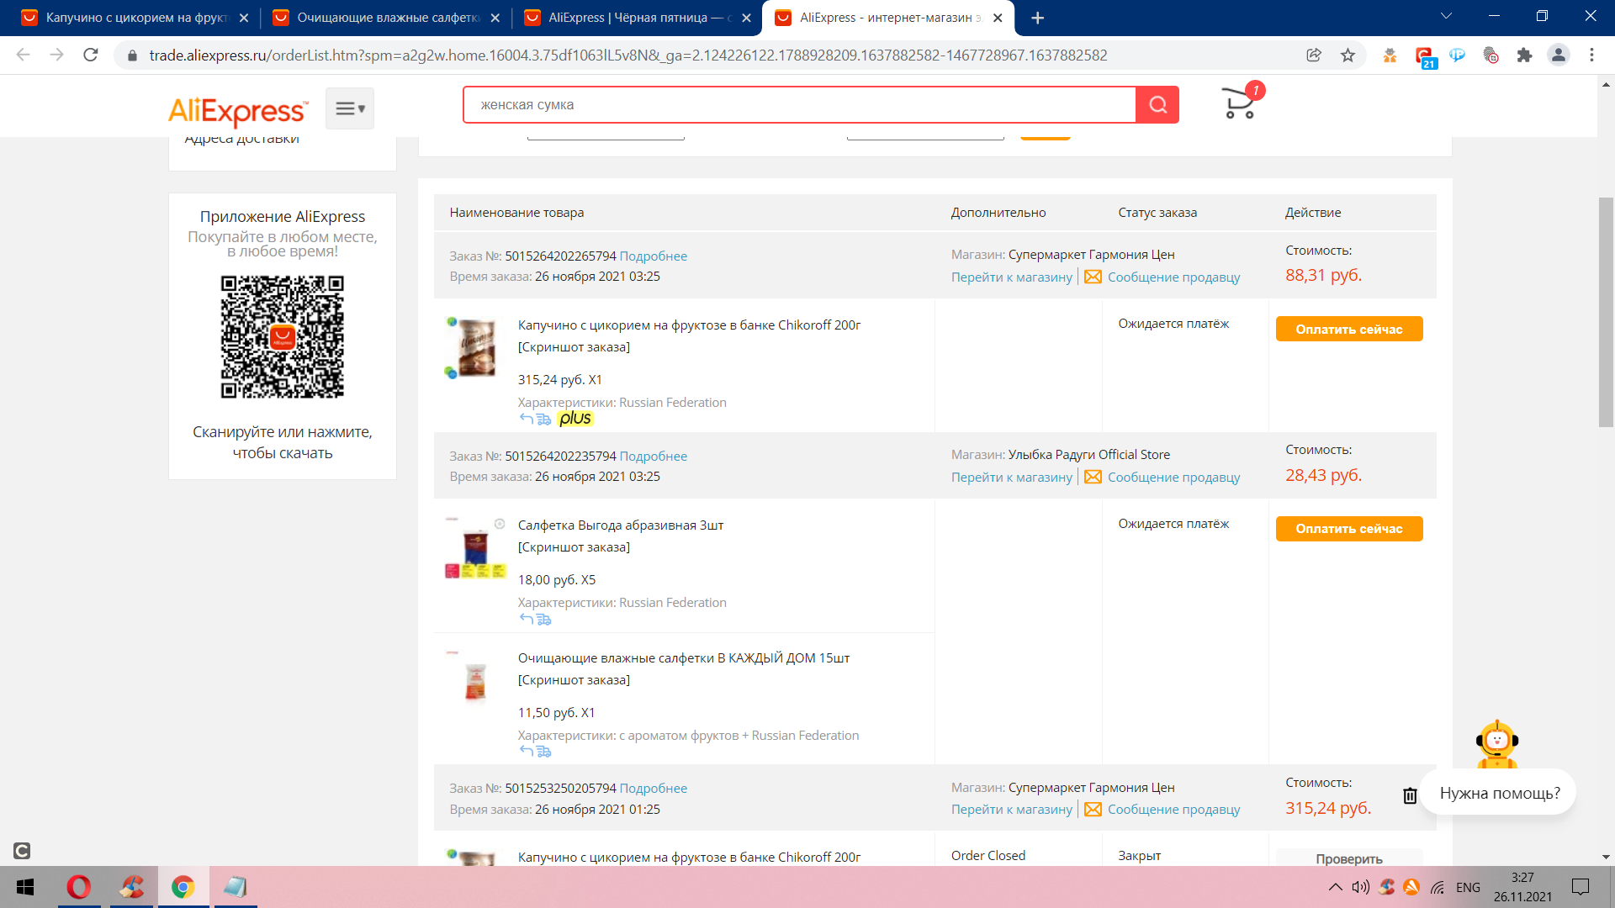
Task: Close the Капучино с цикорием tab
Action: pyautogui.click(x=244, y=18)
